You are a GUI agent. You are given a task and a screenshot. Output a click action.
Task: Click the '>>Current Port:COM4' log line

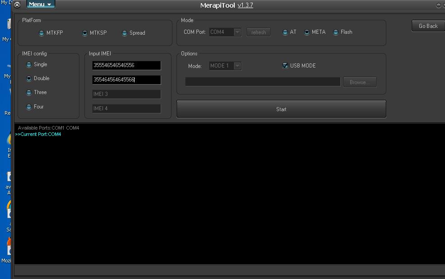[38, 135]
